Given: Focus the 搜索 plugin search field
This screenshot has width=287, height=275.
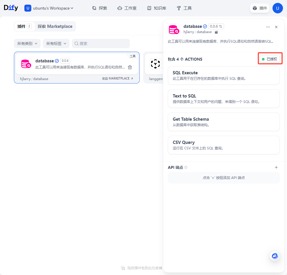Looking at the screenshot, I should click(x=101, y=44).
